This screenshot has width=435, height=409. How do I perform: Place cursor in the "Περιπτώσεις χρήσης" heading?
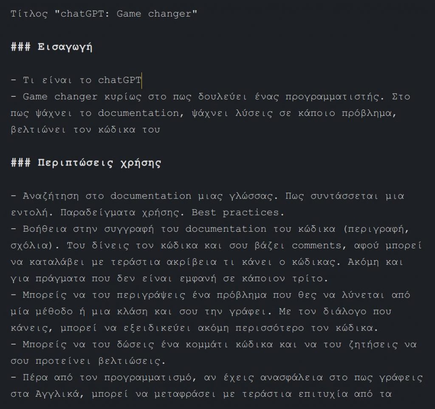86,162
